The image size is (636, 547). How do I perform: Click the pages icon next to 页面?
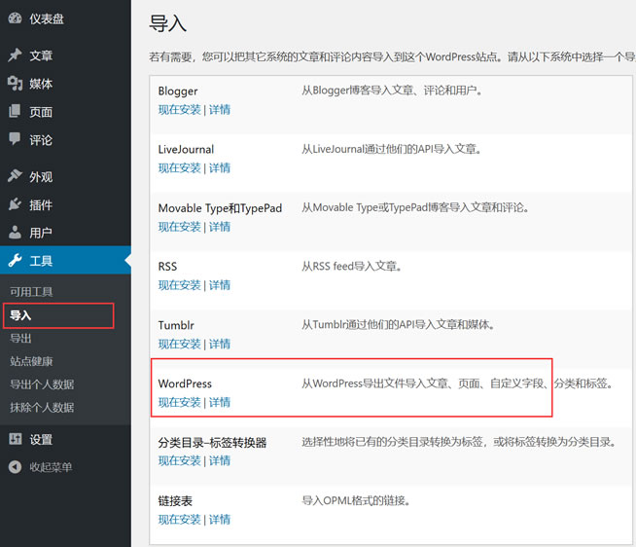[x=15, y=111]
